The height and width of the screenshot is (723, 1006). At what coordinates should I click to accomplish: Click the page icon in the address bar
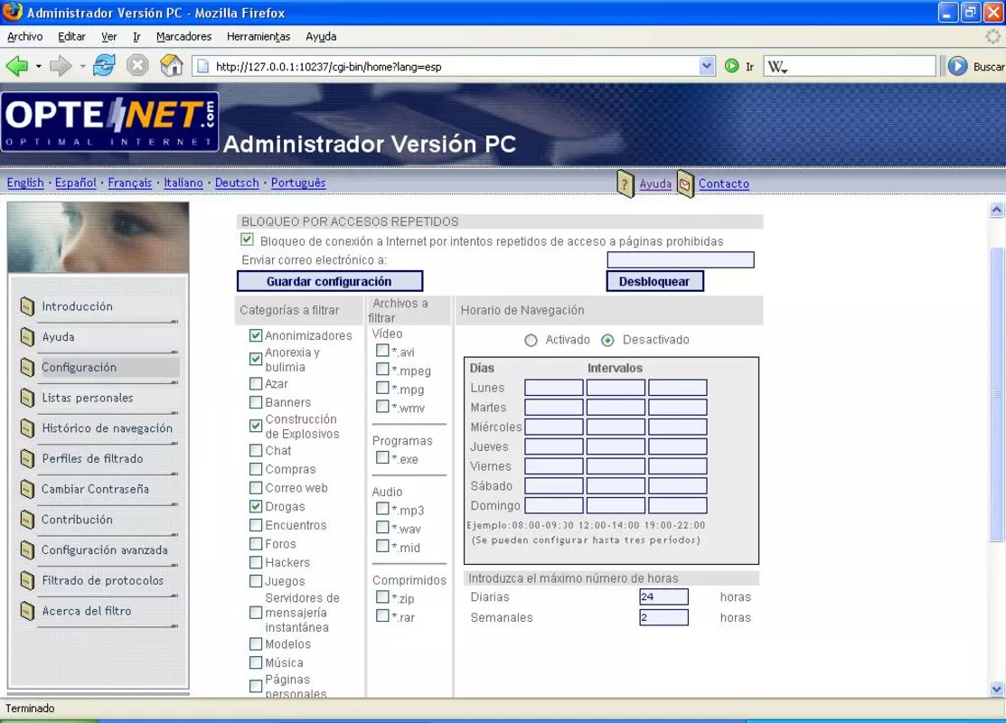pyautogui.click(x=203, y=66)
